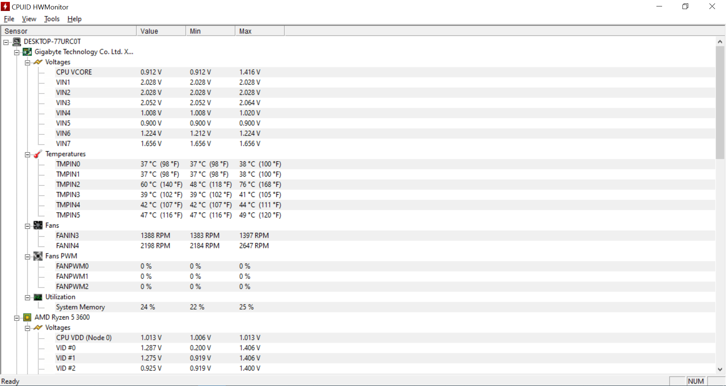
Task: Click the Gigabyte motherboard icon
Action: 27,52
